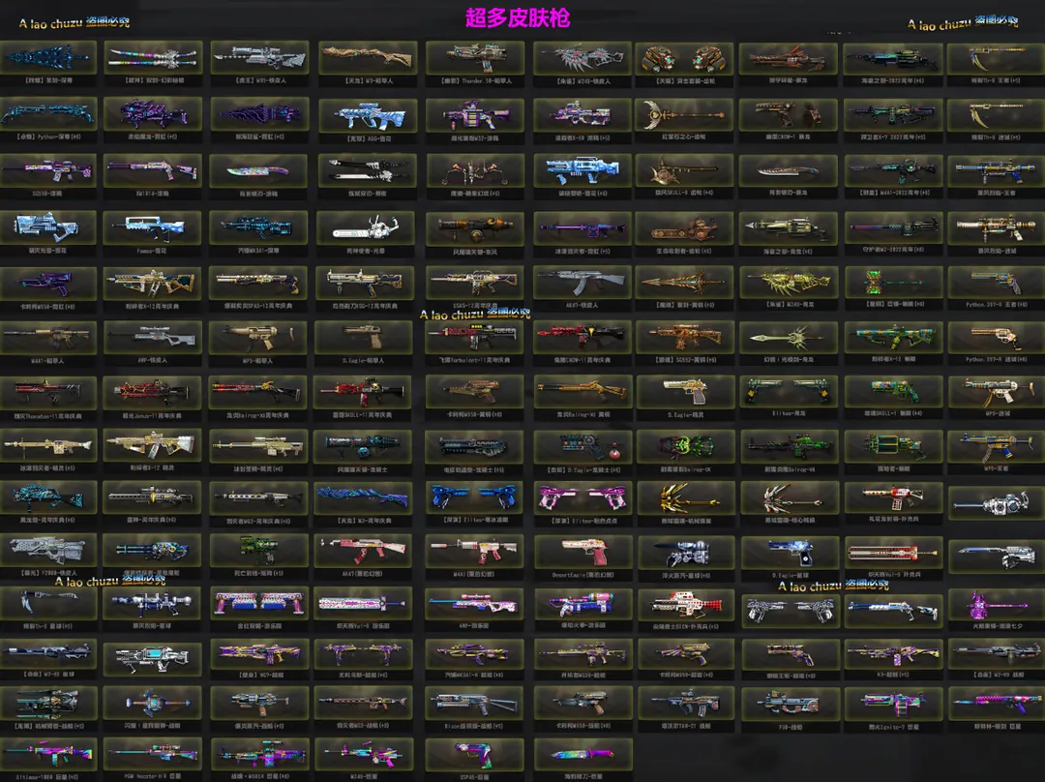This screenshot has height=782, width=1045.
Task: Choose the winged ruby heart staff card
Action: click(684, 115)
